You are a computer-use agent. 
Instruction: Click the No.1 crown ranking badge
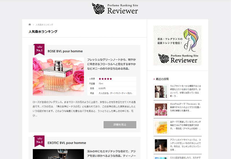39,49
